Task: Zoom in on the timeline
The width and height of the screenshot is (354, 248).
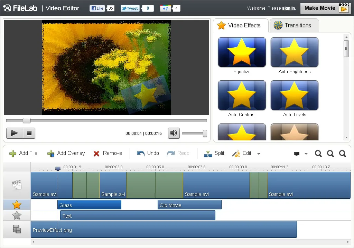Action: click(x=318, y=153)
